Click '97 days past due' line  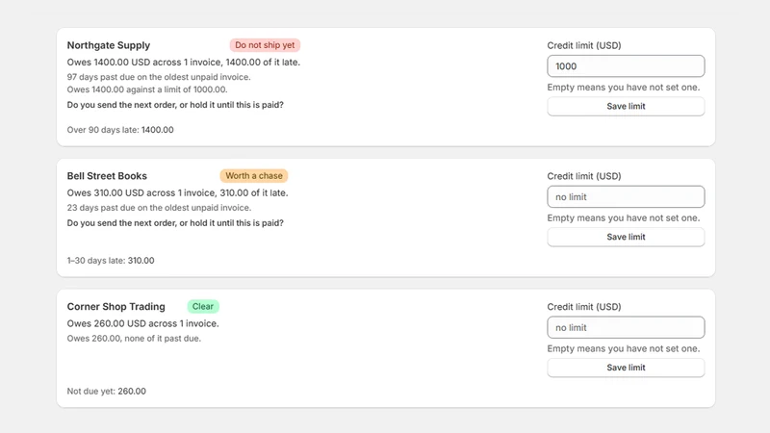[159, 77]
